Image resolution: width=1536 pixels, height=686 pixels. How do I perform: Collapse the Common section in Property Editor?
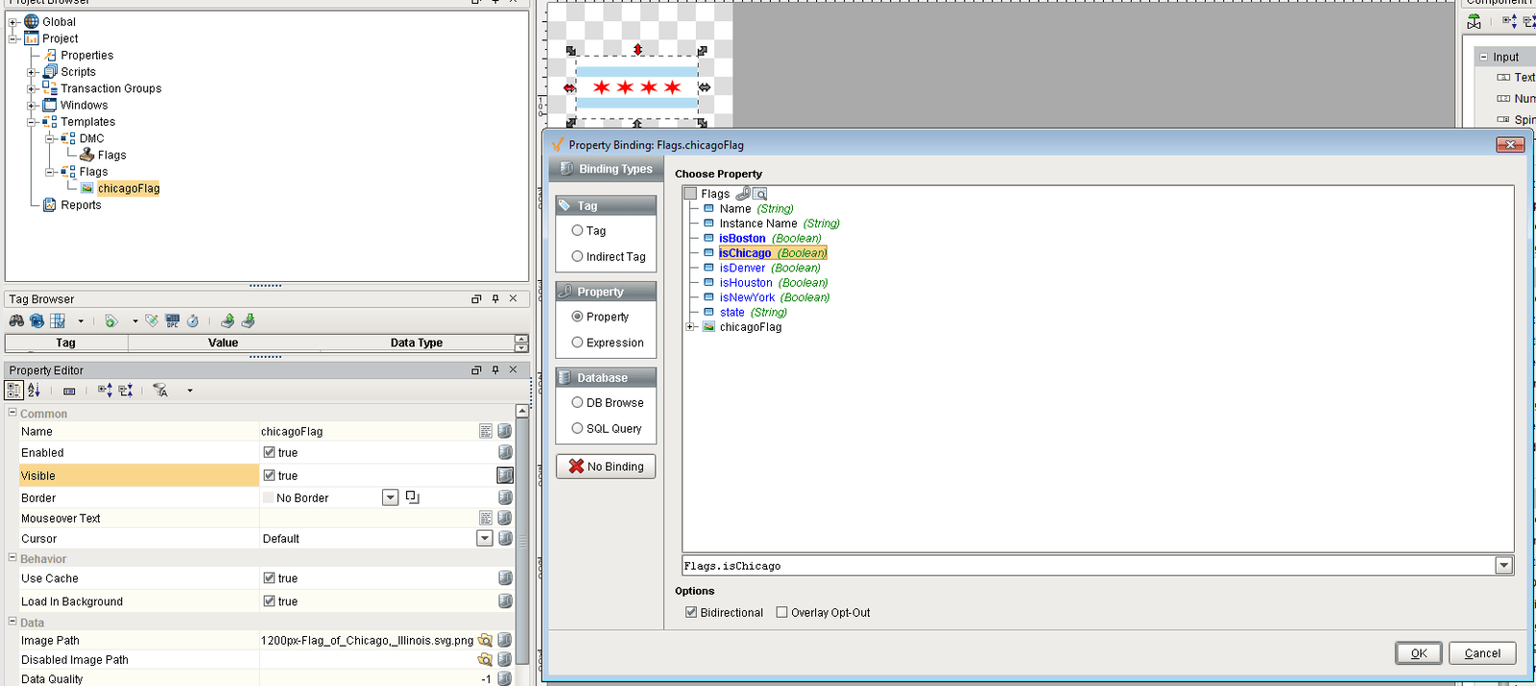point(12,413)
